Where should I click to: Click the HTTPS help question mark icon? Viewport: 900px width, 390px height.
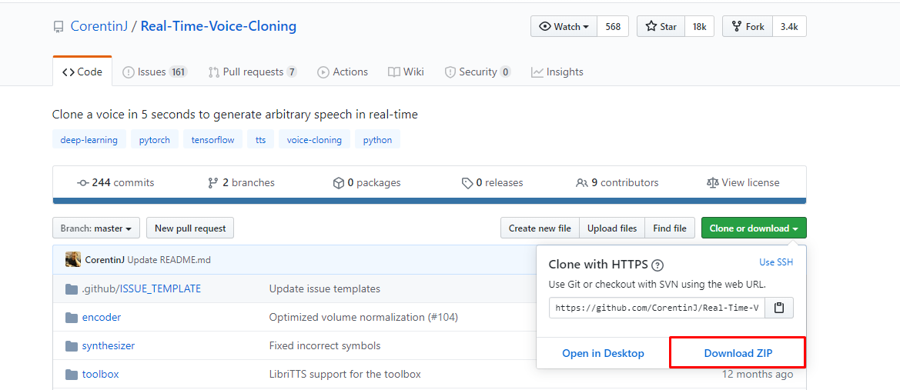tap(657, 265)
